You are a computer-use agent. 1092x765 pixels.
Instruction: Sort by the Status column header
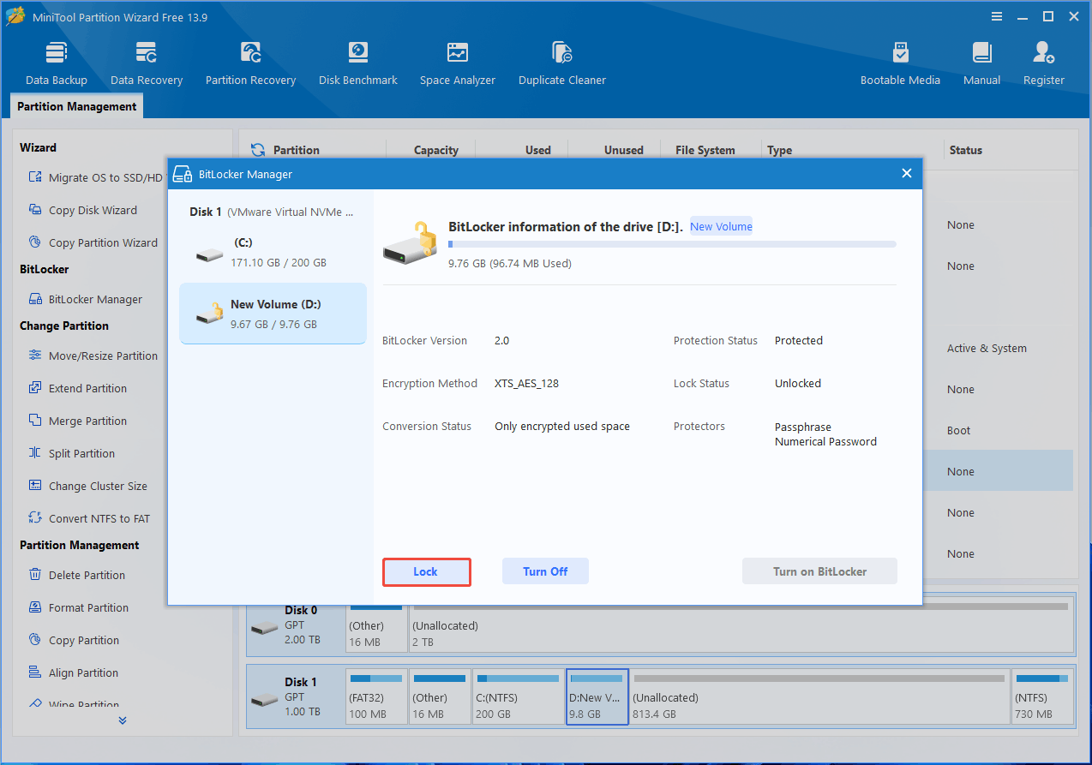965,150
